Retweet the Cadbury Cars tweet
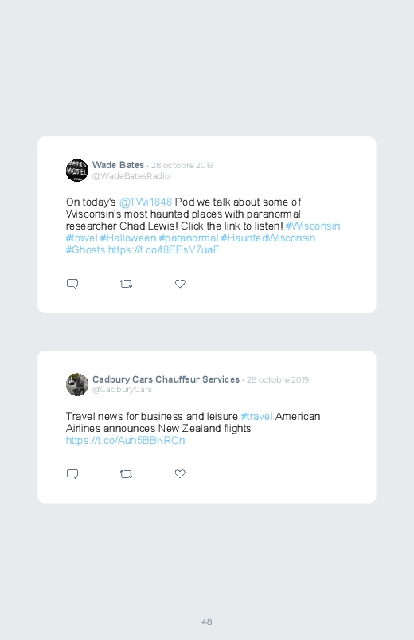Image resolution: width=414 pixels, height=640 pixels. point(126,474)
